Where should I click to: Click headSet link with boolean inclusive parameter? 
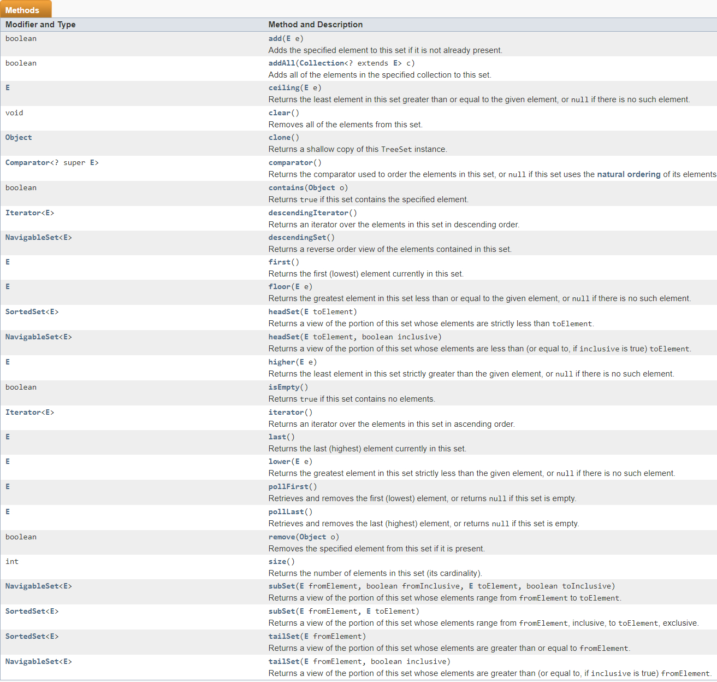(284, 337)
